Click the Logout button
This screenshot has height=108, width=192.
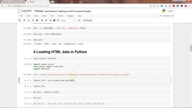click(x=170, y=11)
